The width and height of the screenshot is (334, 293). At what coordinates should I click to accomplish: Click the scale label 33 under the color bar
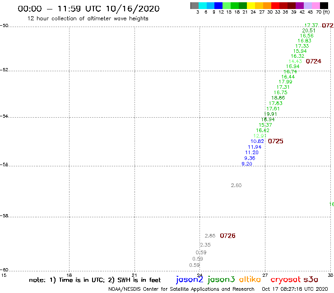coord(277,12)
